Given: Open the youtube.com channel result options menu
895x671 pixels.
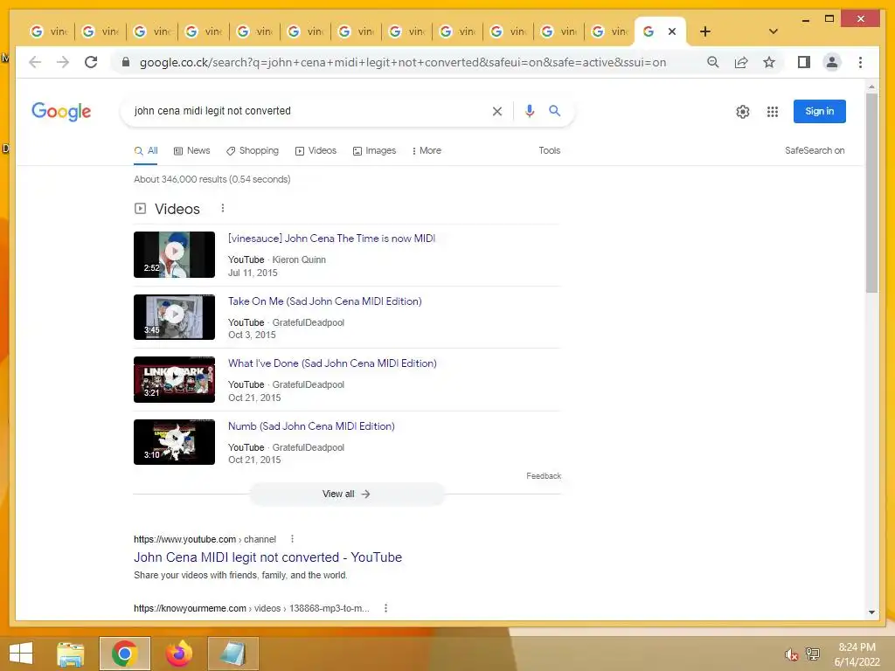Looking at the screenshot, I should pos(292,539).
